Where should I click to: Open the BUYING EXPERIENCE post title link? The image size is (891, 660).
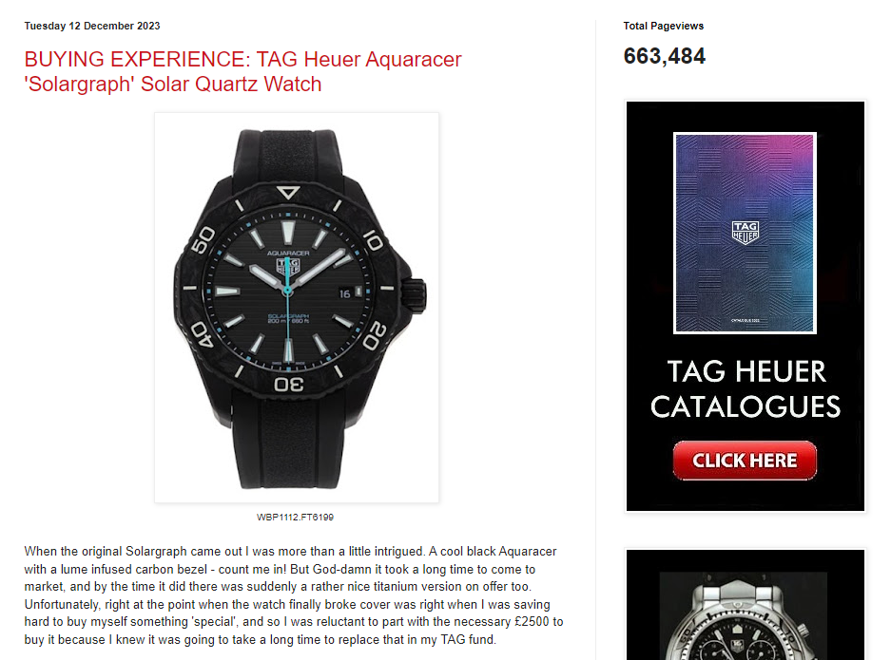(242, 71)
